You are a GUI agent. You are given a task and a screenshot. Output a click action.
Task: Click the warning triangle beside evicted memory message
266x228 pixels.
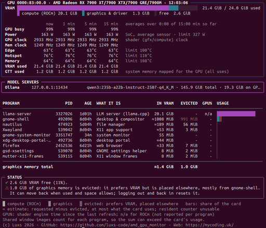click(x=7, y=188)
